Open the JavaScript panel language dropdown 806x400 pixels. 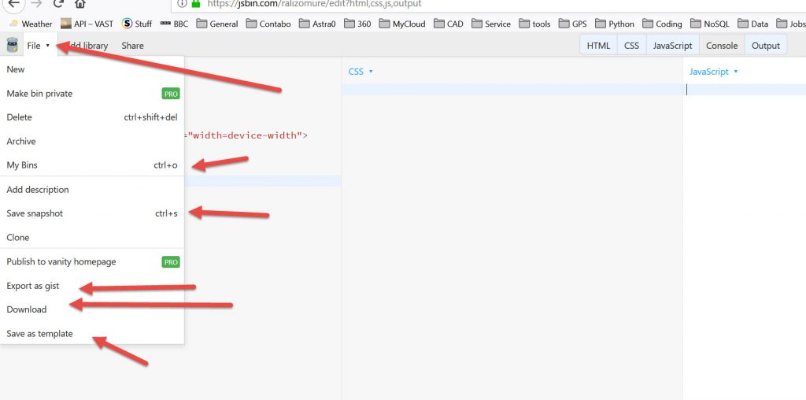click(714, 72)
